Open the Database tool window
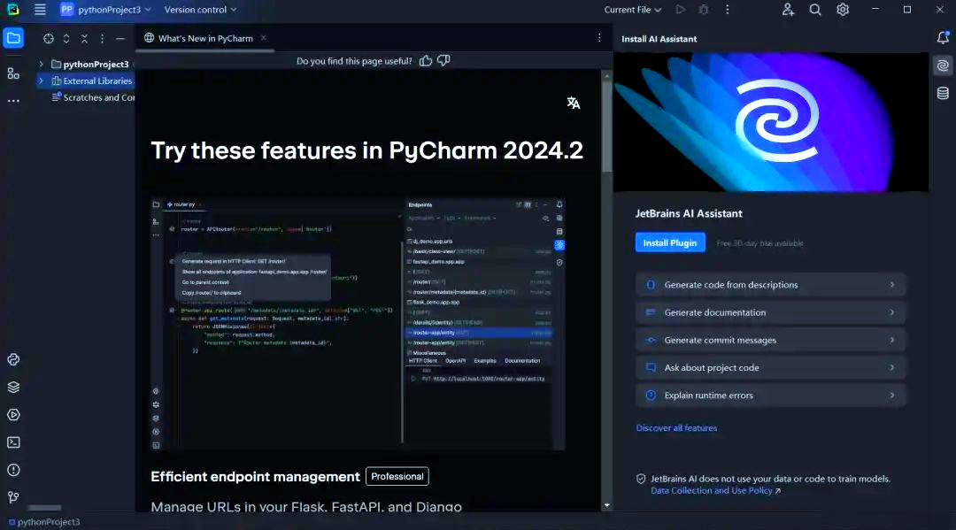 943,92
